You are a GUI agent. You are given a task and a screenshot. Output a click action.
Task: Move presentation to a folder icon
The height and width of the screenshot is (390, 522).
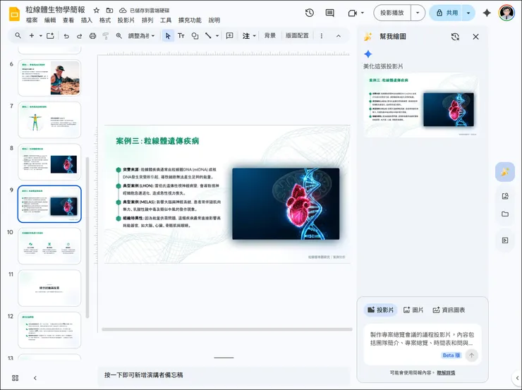(109, 11)
